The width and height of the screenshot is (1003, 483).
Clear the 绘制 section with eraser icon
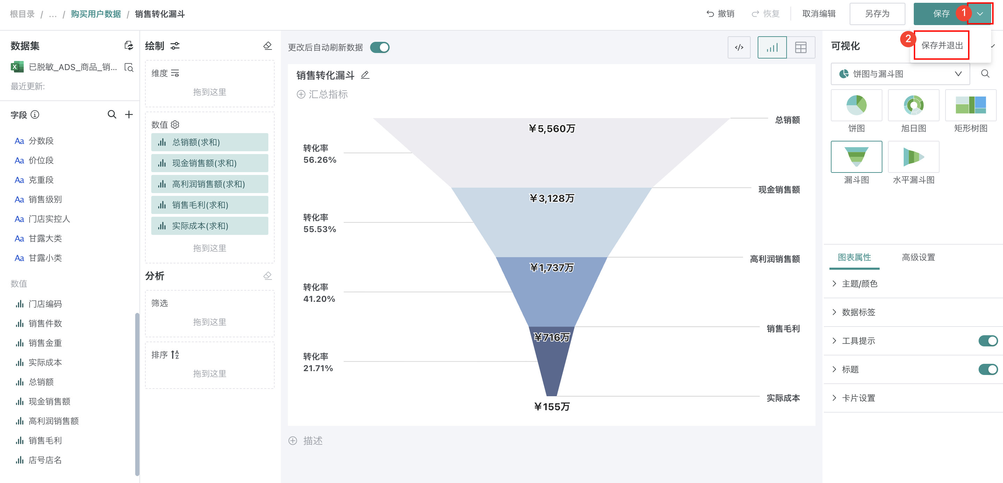tap(268, 46)
